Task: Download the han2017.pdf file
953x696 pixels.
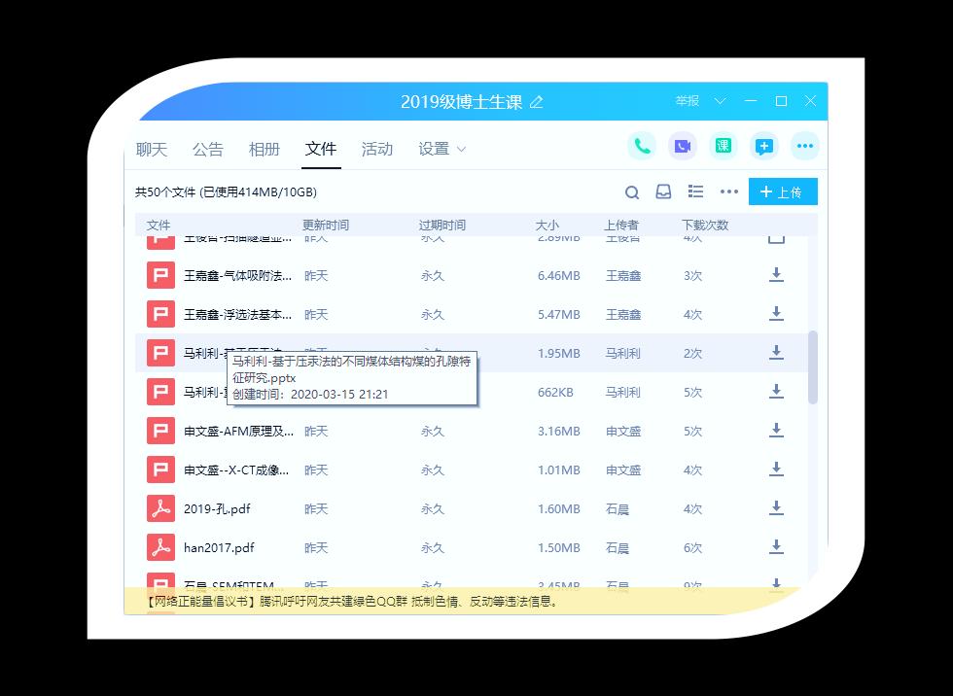Action: point(776,547)
